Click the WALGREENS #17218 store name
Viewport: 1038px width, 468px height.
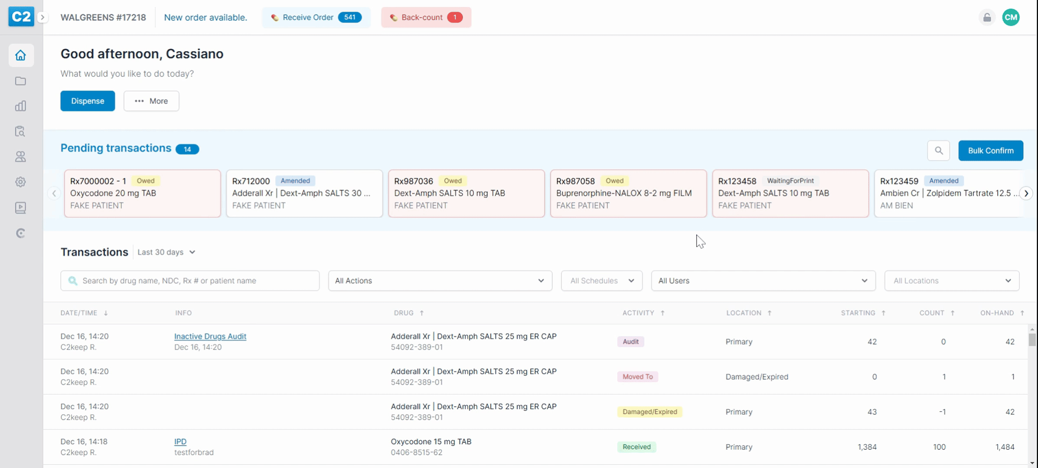(103, 17)
